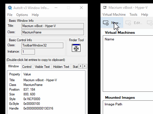Select the Class row value 'MacriumFrame' in list
The height and width of the screenshot is (114, 153).
pyautogui.click(x=33, y=85)
